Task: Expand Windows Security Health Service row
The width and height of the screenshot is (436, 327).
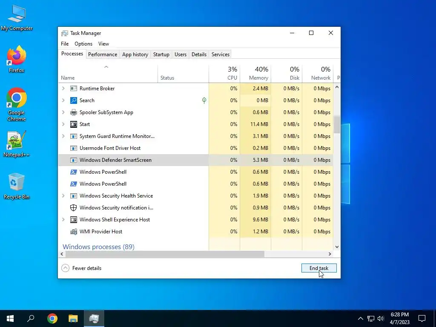Action: point(63,196)
